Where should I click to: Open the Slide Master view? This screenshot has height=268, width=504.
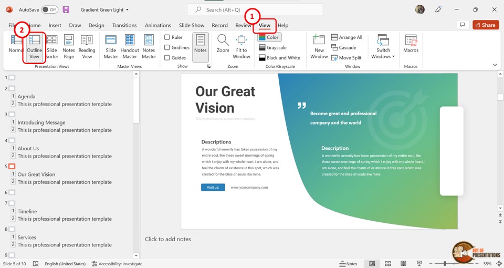point(111,47)
